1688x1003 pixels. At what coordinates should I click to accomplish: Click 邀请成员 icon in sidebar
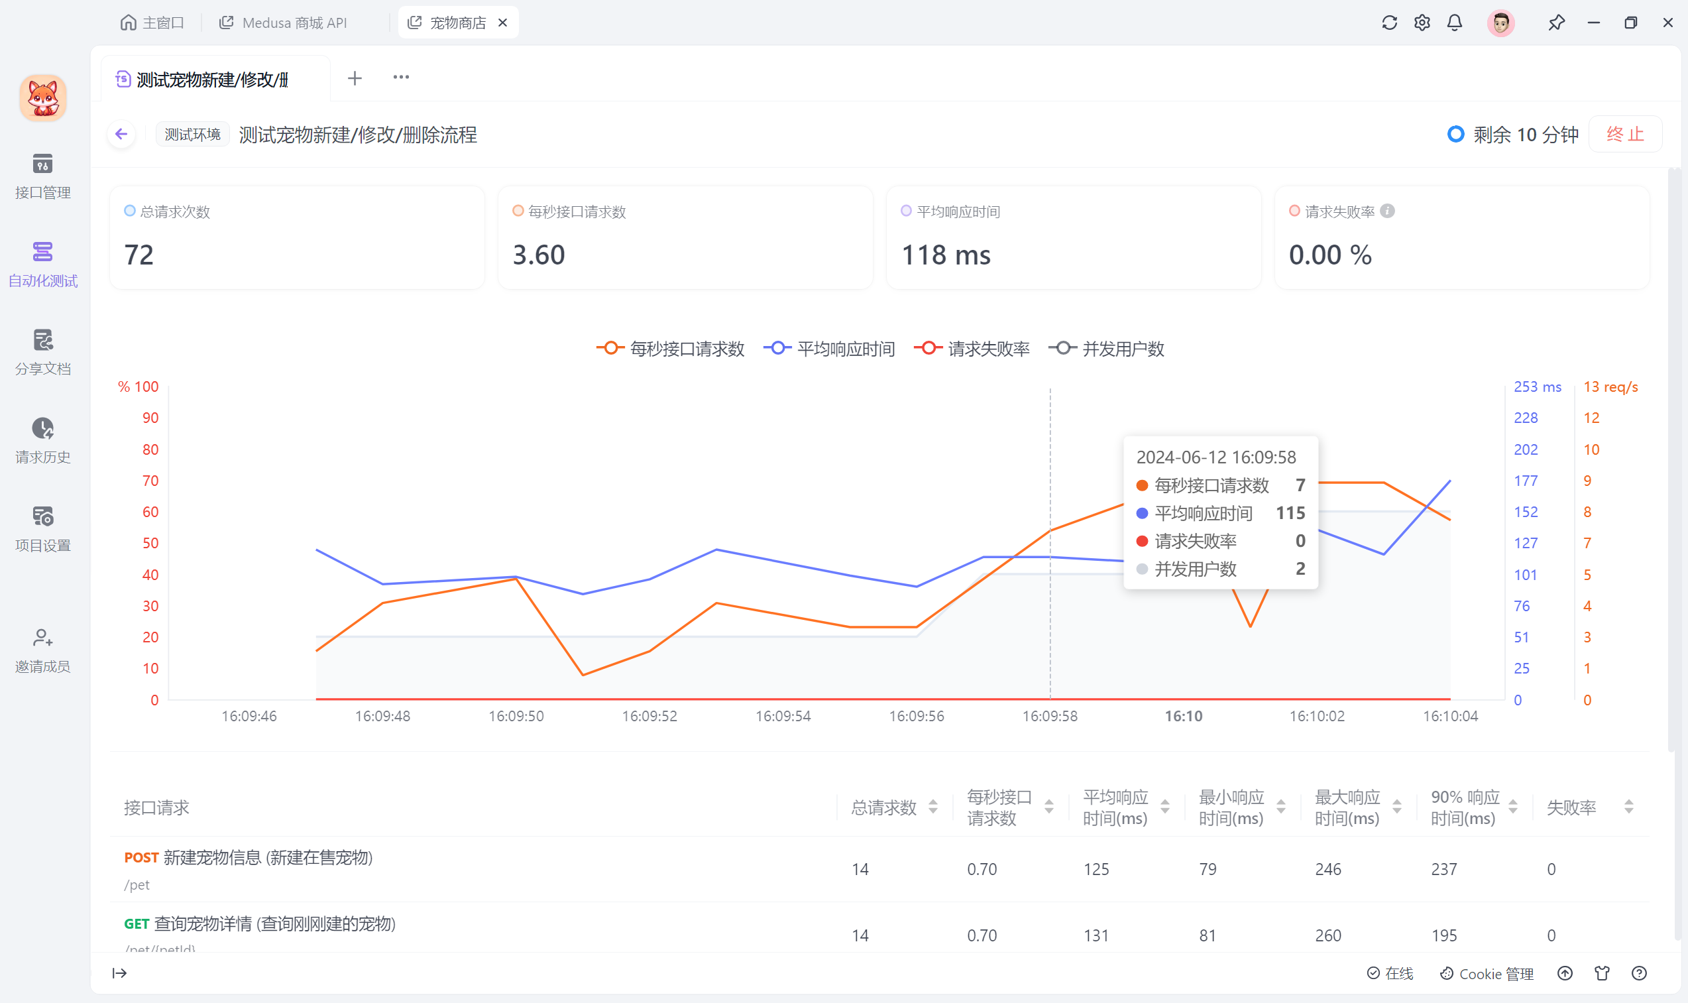42,638
